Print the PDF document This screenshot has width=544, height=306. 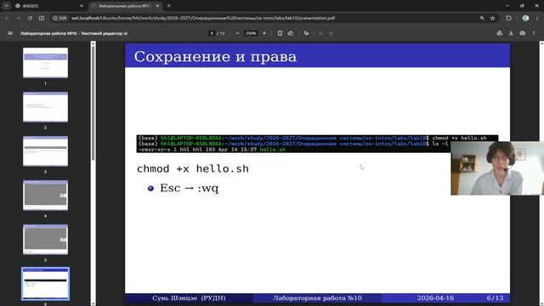point(523,33)
